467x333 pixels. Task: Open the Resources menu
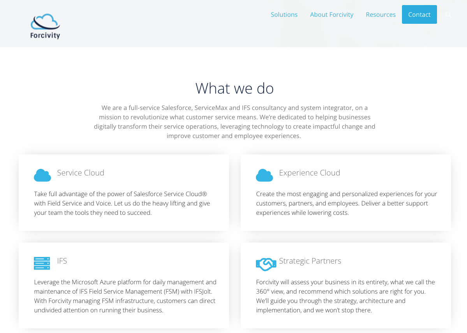coord(381,14)
